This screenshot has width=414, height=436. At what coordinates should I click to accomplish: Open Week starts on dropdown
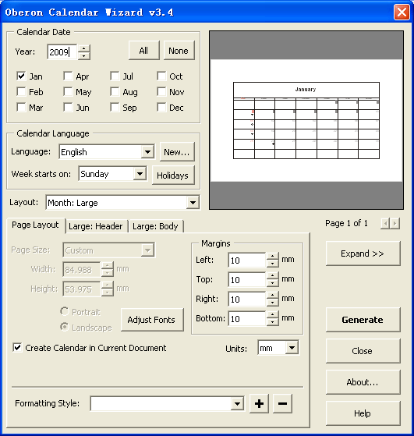tap(112, 174)
